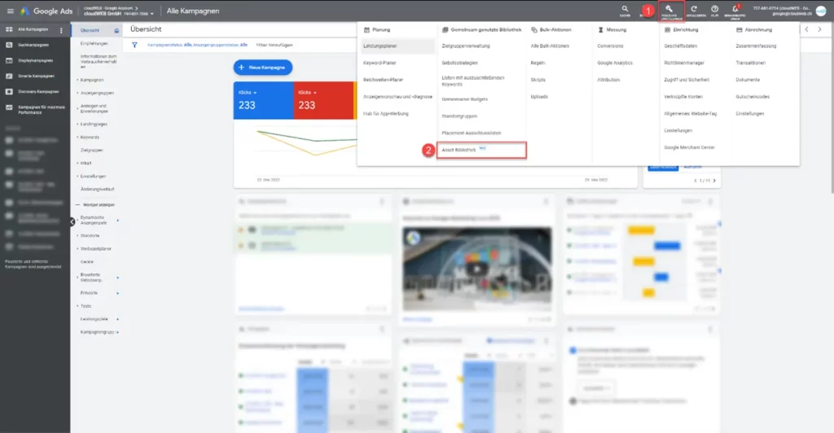Click the Neue Kampagne button
The width and height of the screenshot is (834, 433).
click(x=263, y=68)
